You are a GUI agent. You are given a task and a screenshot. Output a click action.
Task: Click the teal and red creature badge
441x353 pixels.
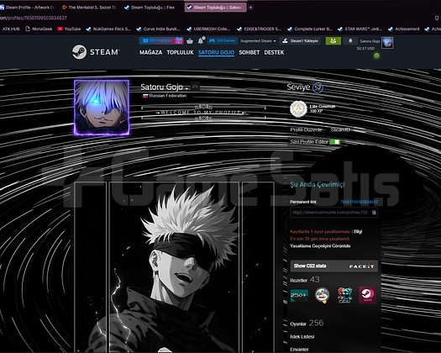pos(344,295)
